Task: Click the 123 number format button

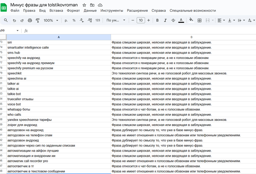Action: 97,21
